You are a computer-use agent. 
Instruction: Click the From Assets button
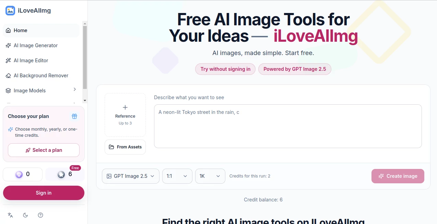click(125, 147)
